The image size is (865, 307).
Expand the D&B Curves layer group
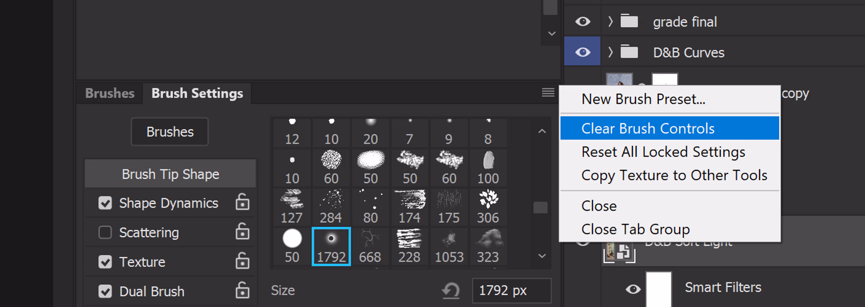(x=610, y=52)
